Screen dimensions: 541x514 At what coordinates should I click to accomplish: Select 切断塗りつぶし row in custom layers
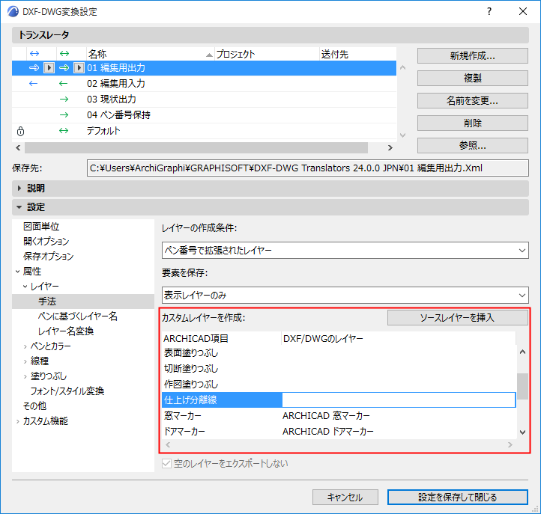pyautogui.click(x=339, y=369)
